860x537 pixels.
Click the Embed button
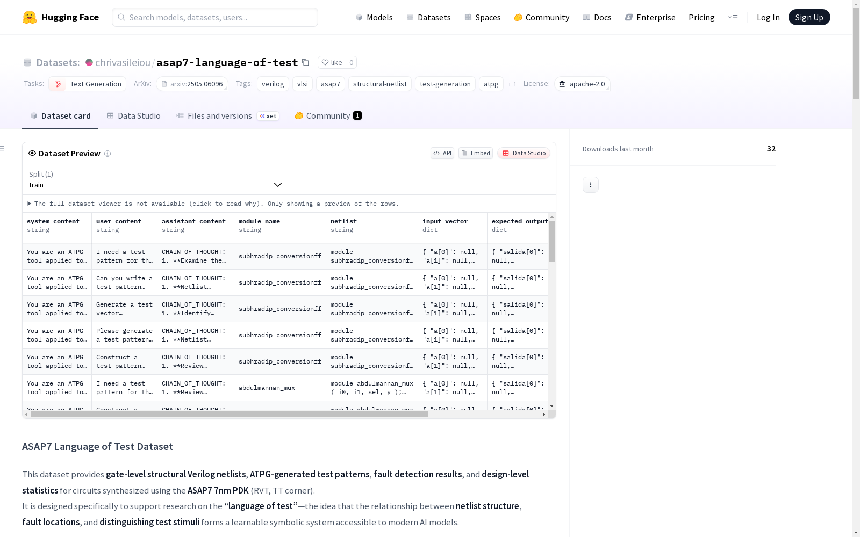476,153
